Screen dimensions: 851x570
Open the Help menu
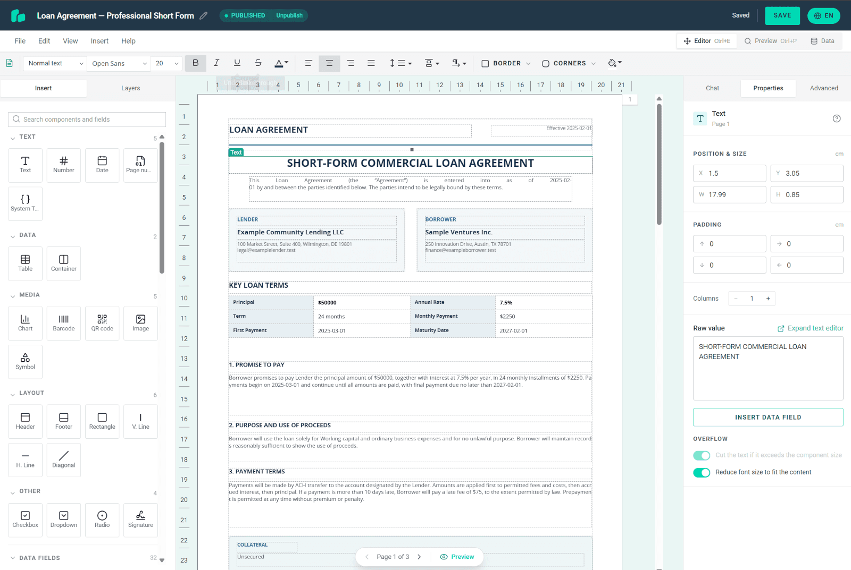pyautogui.click(x=128, y=41)
